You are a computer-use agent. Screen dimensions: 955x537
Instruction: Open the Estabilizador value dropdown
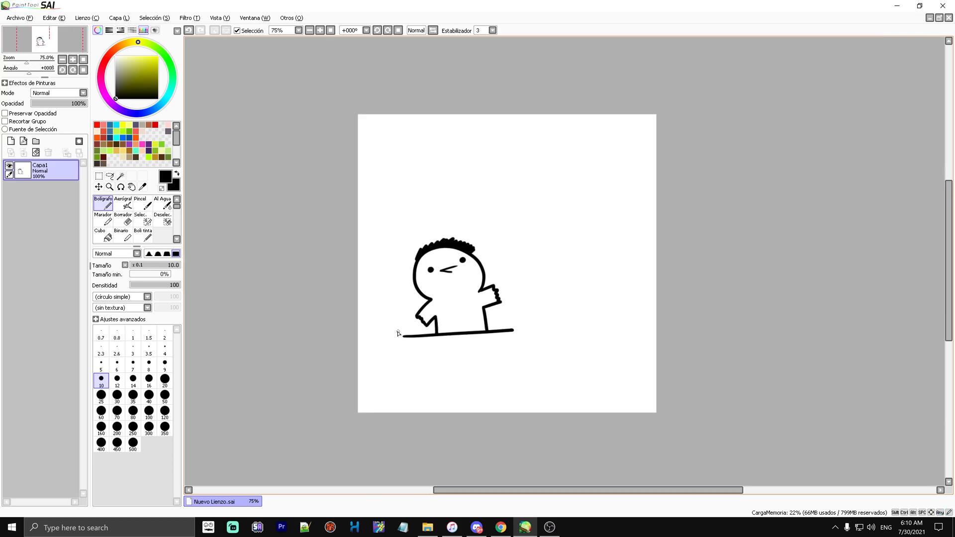[x=492, y=30]
